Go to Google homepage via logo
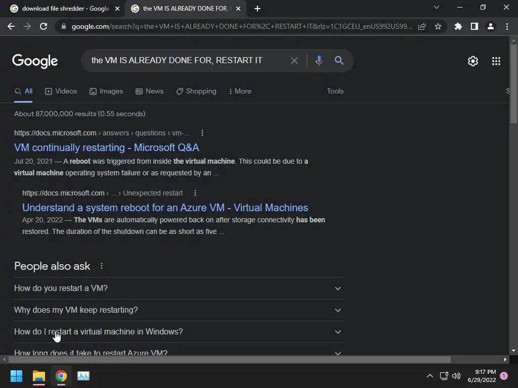 click(35, 61)
